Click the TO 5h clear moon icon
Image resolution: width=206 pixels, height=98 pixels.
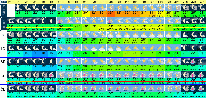tap(52, 48)
